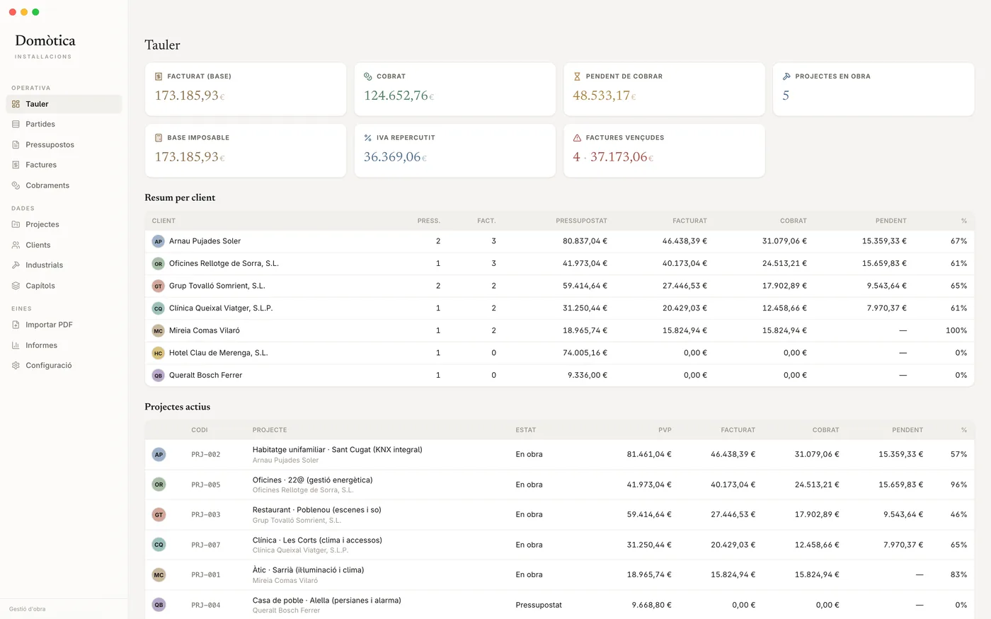The image size is (991, 619).
Task: Click the Projectes folder icon
Action: 16,224
